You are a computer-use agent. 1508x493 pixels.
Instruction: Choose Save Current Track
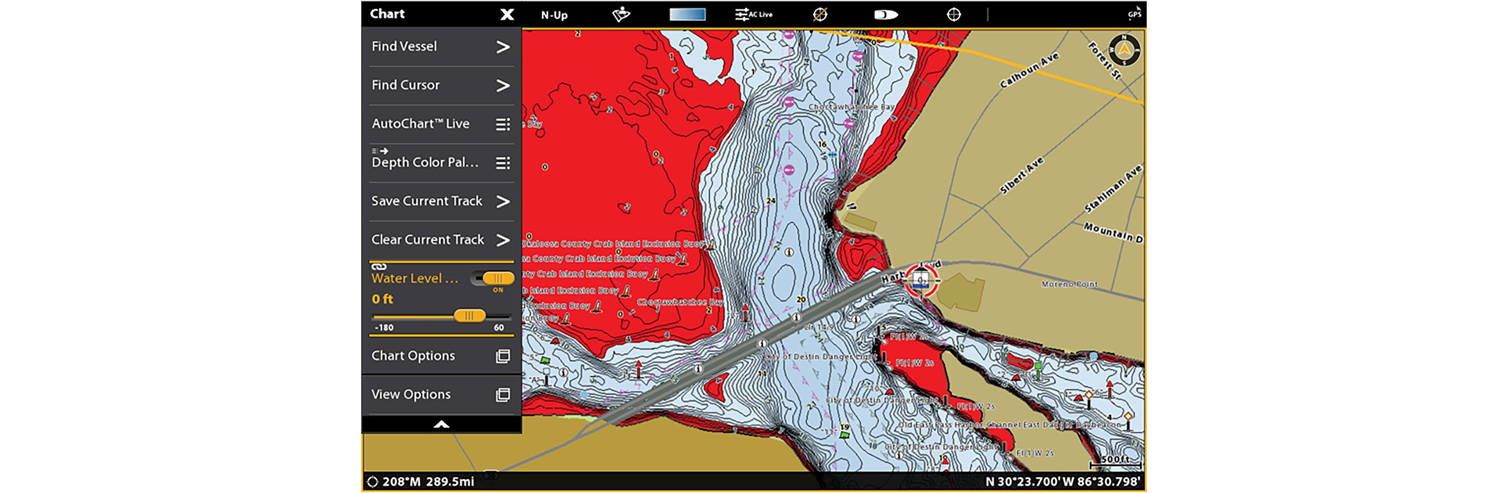point(441,202)
